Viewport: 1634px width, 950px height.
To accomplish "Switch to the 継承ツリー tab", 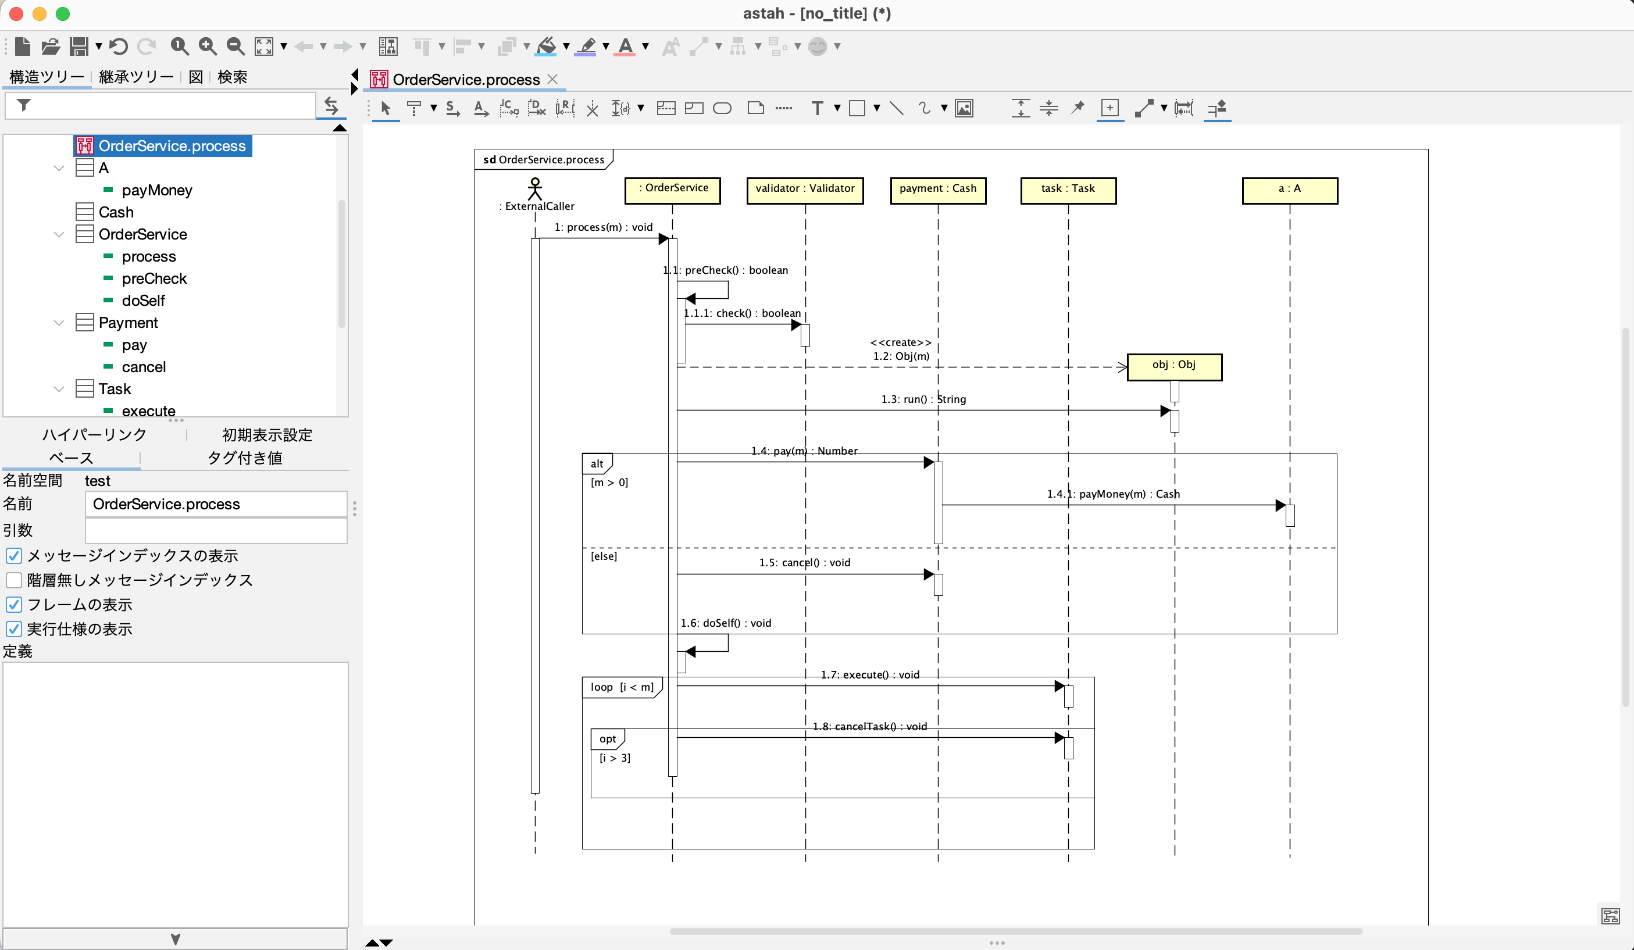I will click(135, 77).
